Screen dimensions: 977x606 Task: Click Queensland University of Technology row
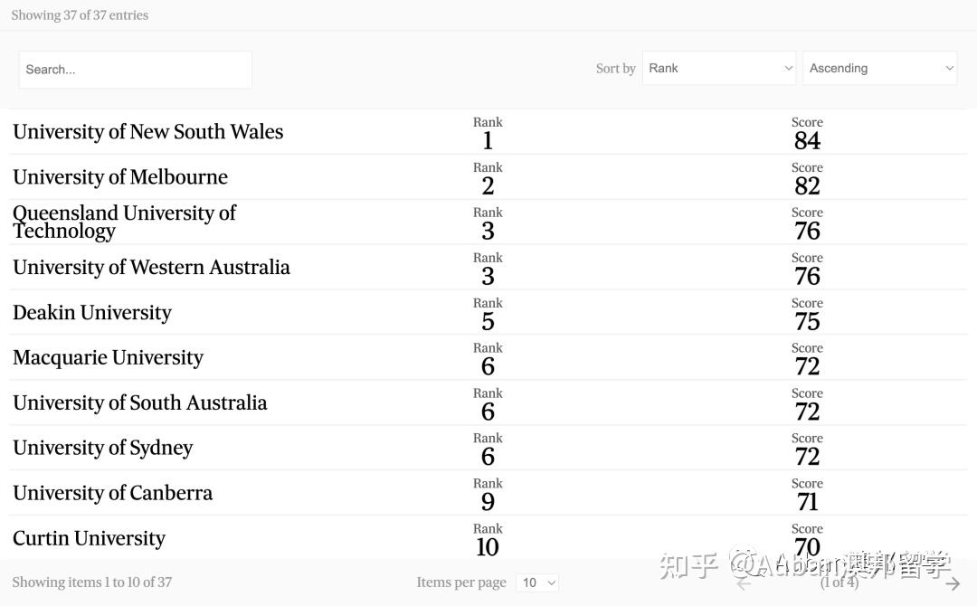(x=124, y=222)
